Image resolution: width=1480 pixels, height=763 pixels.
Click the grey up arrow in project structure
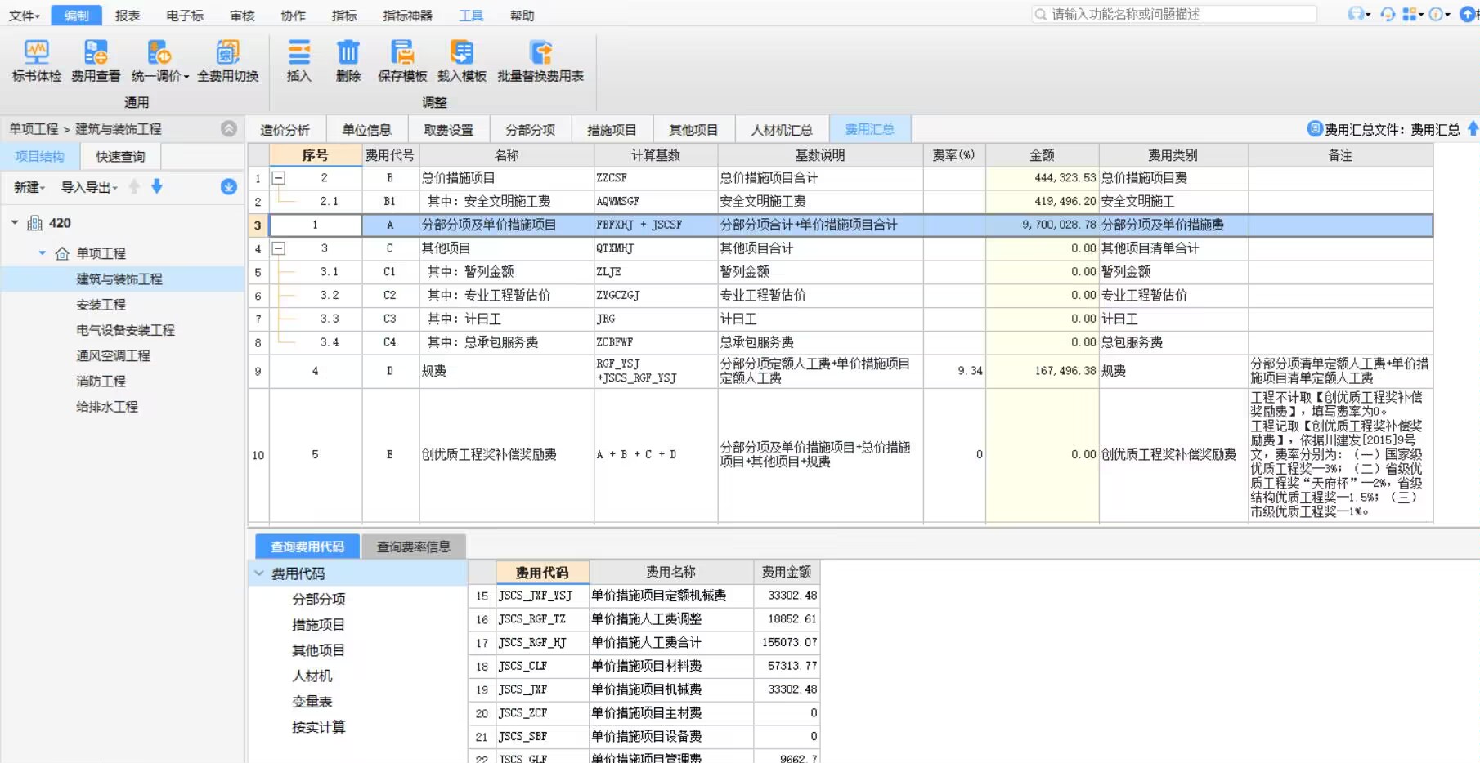(134, 186)
